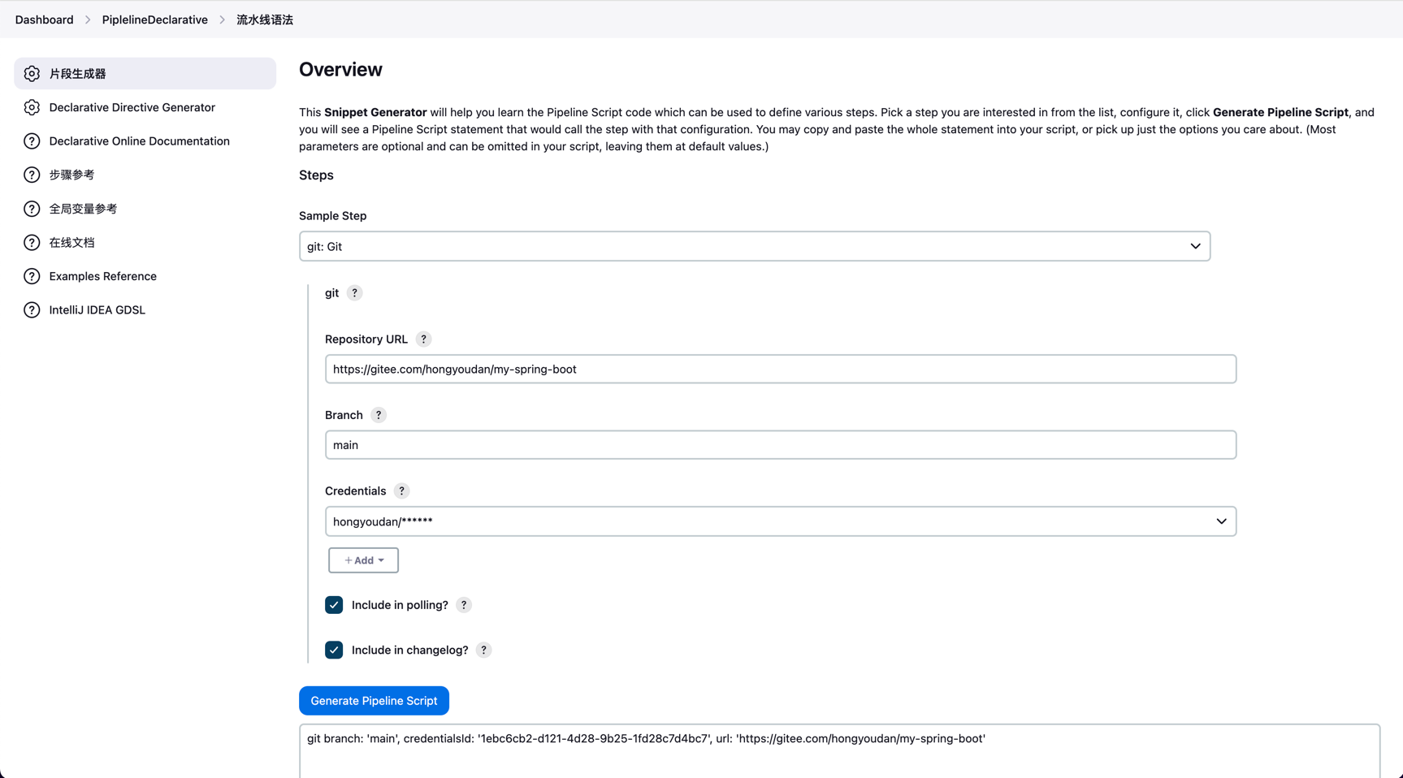Open help for Repository URL field
This screenshot has height=778, width=1403.
pyautogui.click(x=423, y=339)
